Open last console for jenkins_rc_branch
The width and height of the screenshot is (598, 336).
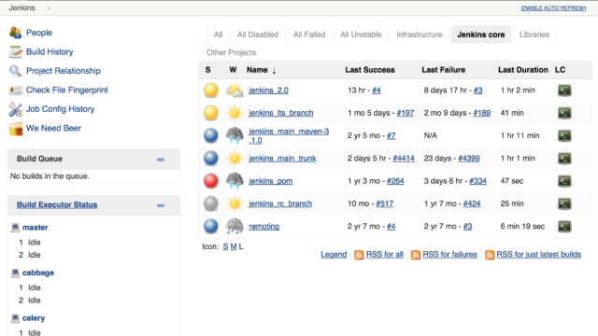564,203
